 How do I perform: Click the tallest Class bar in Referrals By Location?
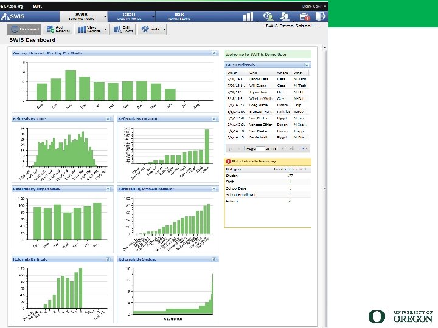[207, 146]
